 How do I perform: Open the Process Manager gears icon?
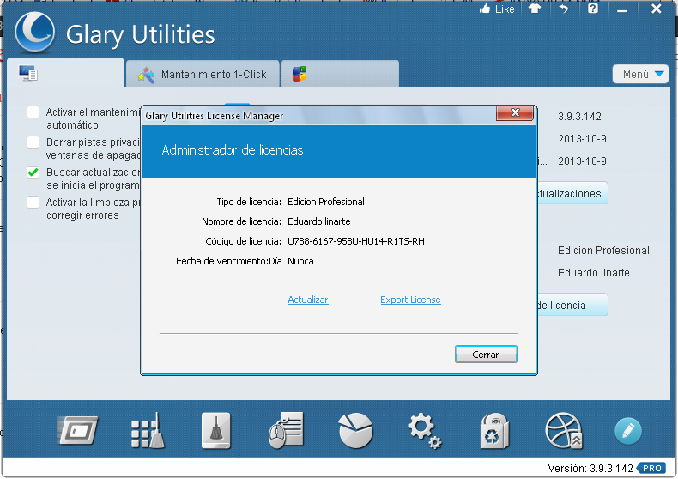coord(425,431)
